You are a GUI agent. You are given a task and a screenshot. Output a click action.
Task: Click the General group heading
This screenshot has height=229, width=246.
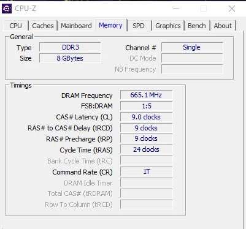coord(21,37)
